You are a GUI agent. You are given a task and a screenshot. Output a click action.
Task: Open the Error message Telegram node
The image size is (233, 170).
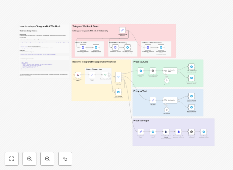(118, 92)
